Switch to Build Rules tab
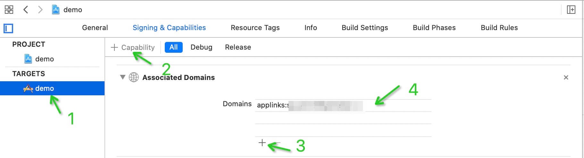Screen dimensions: 584x158 (499, 28)
